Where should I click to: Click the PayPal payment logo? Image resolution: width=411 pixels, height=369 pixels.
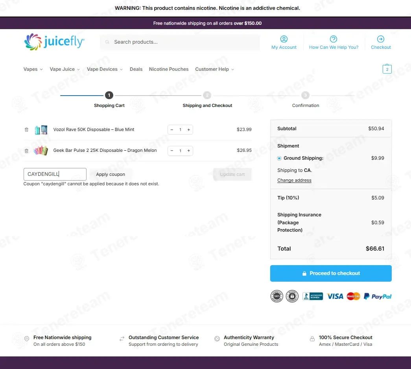[378, 296]
